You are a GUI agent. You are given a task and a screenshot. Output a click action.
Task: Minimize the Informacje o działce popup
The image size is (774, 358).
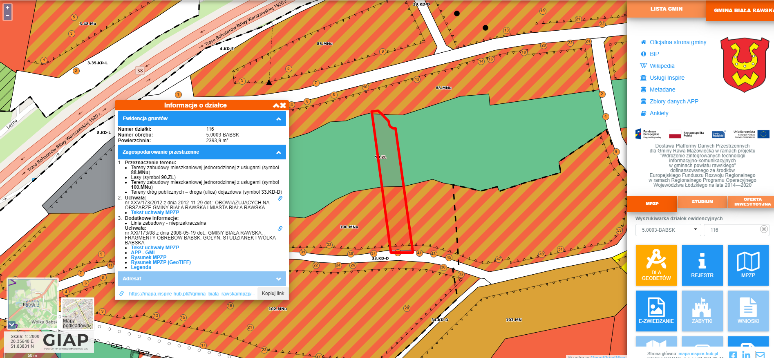pyautogui.click(x=276, y=105)
